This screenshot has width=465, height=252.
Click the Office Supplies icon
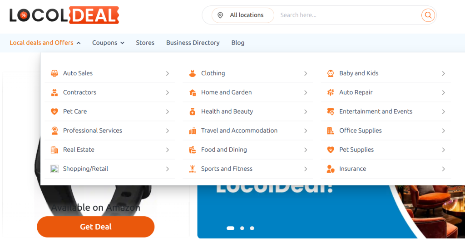[331, 131]
